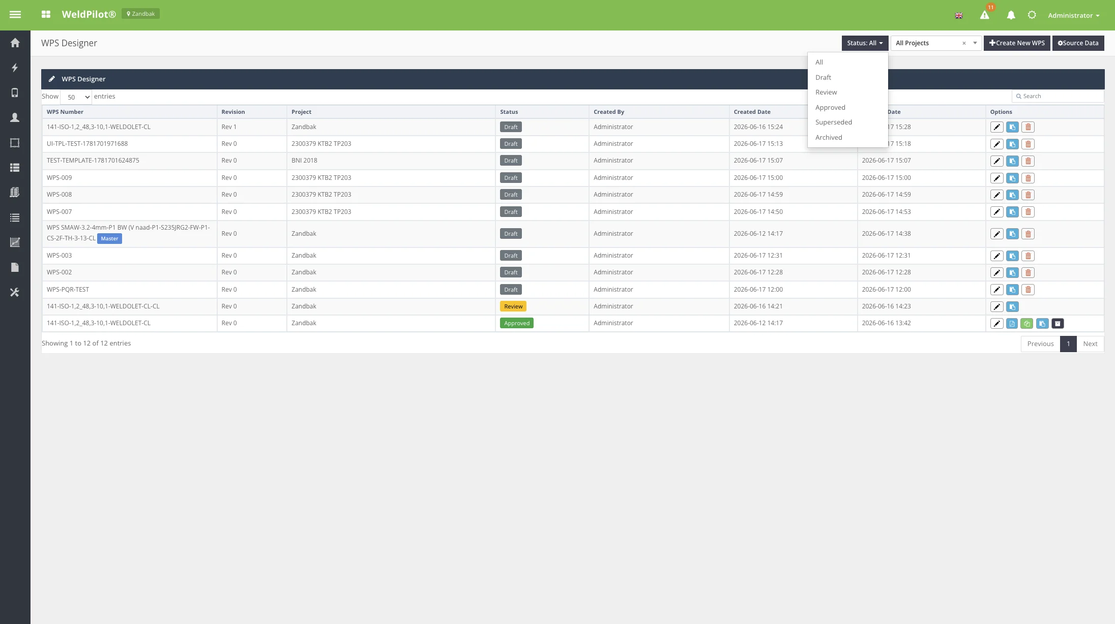The width and height of the screenshot is (1115, 624).
Task: Open the apps grid icon beside WeldPilot
Action: pyautogui.click(x=46, y=14)
